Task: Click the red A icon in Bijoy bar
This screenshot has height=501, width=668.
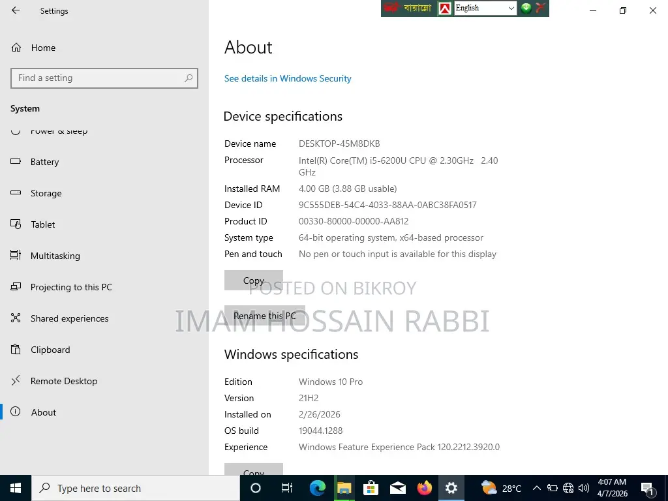Action: [445, 8]
